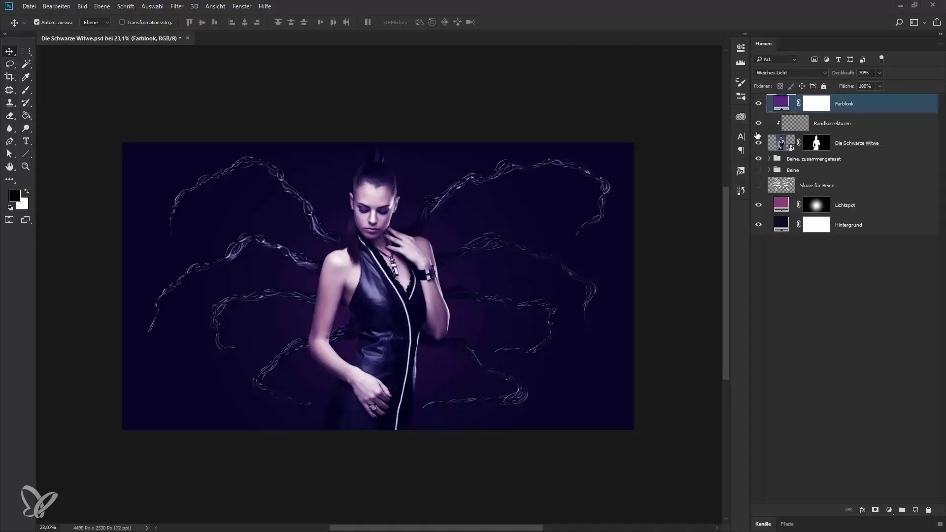Select the Magic Wand tool
Viewport: 946px width, 532px height.
click(x=26, y=64)
